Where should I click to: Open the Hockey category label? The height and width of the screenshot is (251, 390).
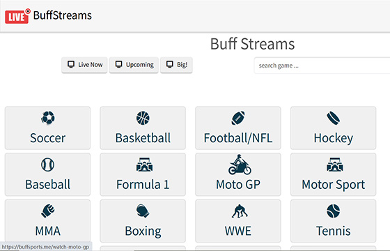(334, 138)
